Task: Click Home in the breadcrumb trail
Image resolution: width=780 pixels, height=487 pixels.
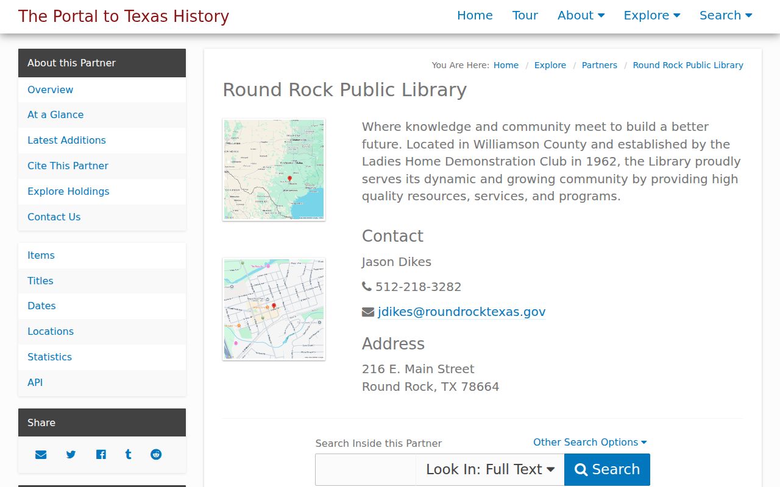Action: (x=506, y=65)
